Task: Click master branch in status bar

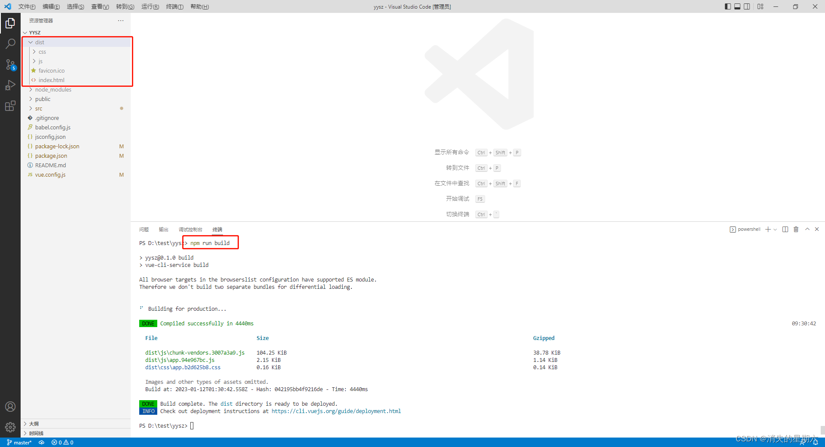Action: pos(19,442)
